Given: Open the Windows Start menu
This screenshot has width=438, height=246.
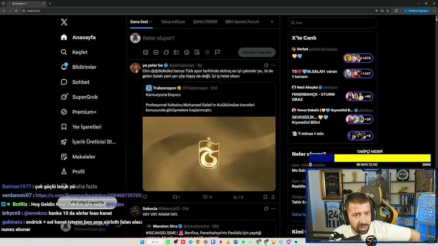Looking at the screenshot, I should 142,242.
